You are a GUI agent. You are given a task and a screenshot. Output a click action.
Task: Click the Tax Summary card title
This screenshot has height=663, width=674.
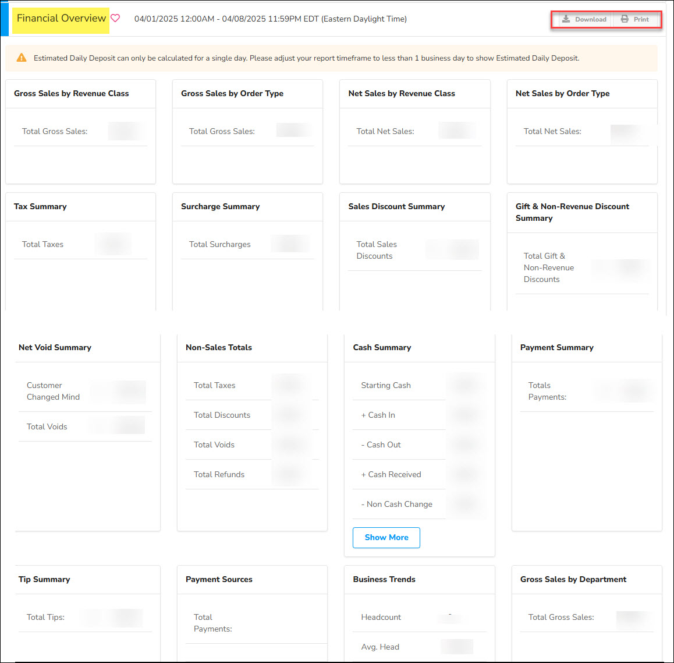tap(40, 206)
